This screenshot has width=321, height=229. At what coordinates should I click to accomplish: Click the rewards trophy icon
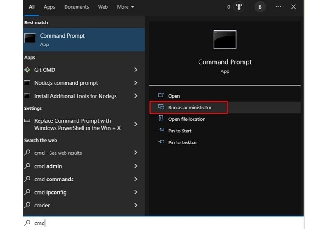(239, 7)
